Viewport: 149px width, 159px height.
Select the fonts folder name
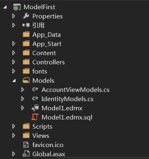point(40,72)
